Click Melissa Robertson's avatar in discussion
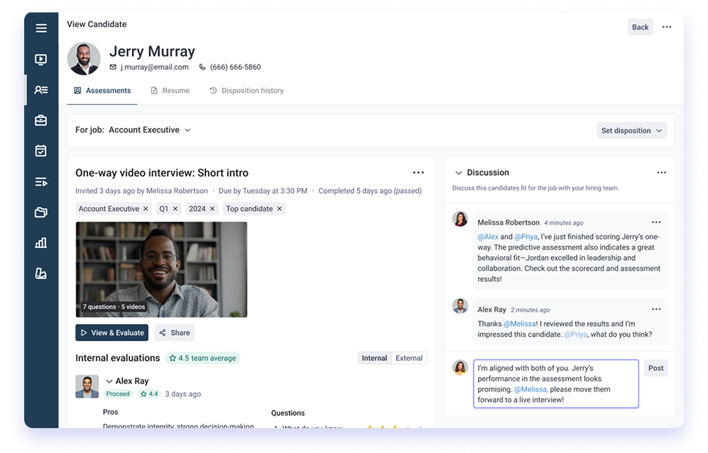708x453 pixels. (x=460, y=219)
